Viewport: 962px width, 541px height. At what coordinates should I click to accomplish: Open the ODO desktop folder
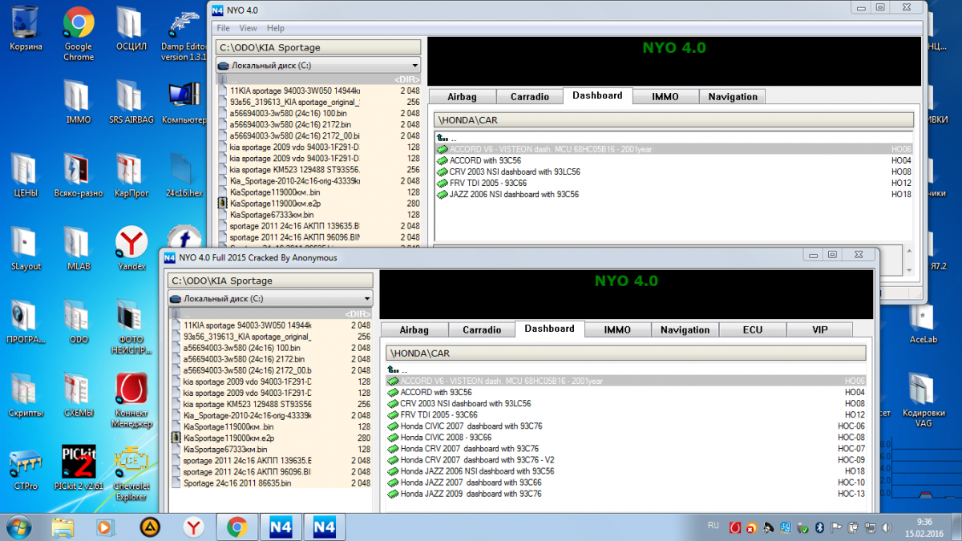point(79,322)
